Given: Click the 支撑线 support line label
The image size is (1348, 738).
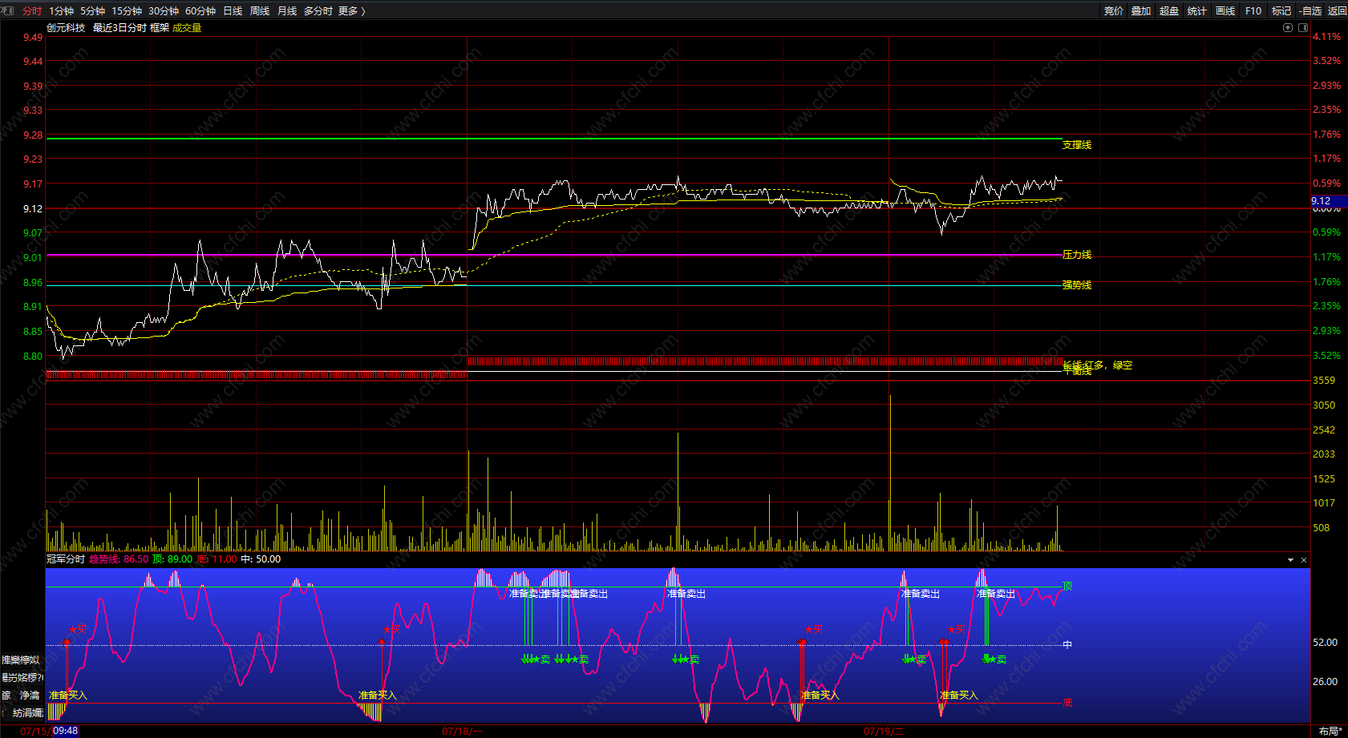Looking at the screenshot, I should point(1077,145).
